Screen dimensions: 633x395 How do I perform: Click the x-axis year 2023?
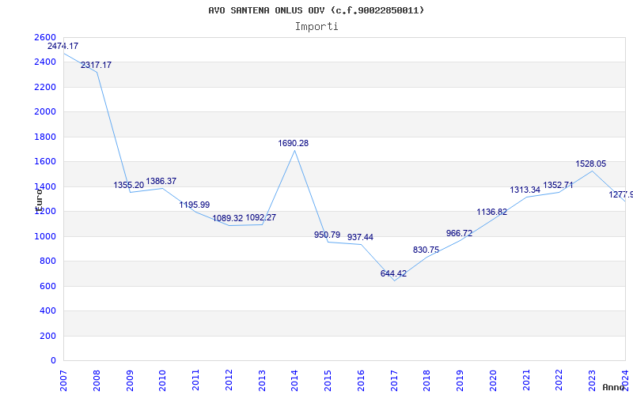[x=592, y=380]
